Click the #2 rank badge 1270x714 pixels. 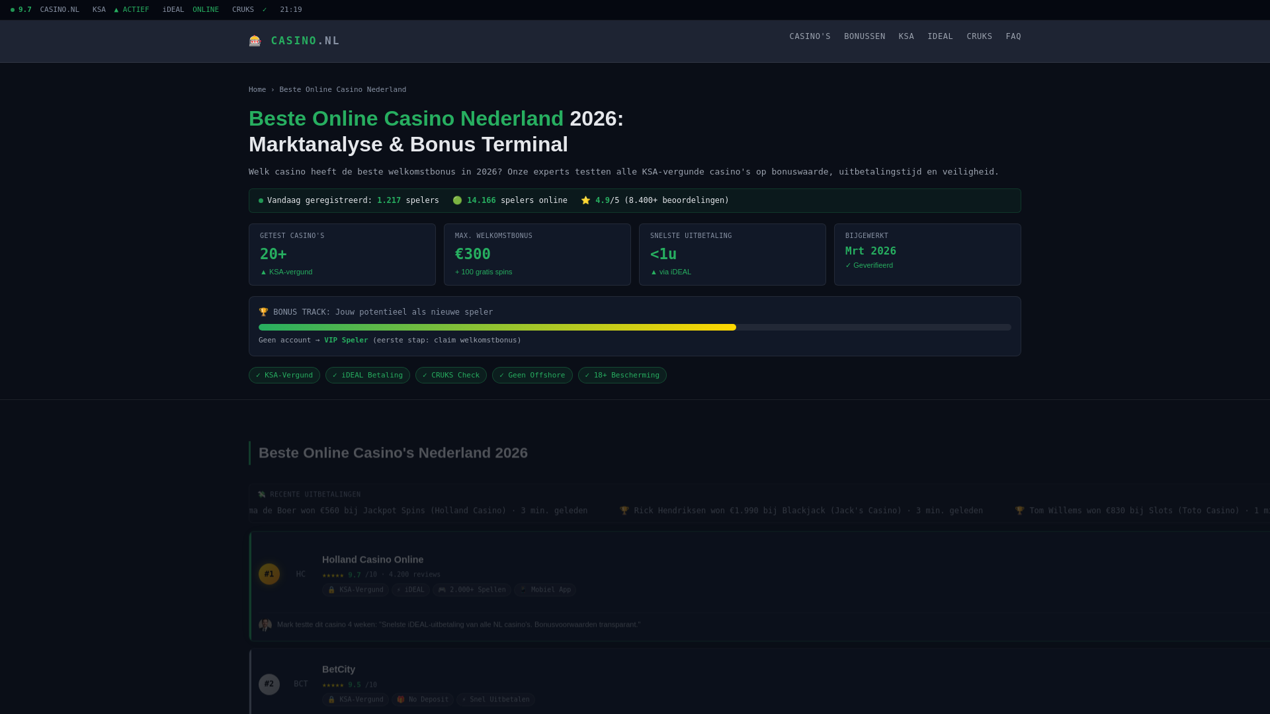click(269, 684)
